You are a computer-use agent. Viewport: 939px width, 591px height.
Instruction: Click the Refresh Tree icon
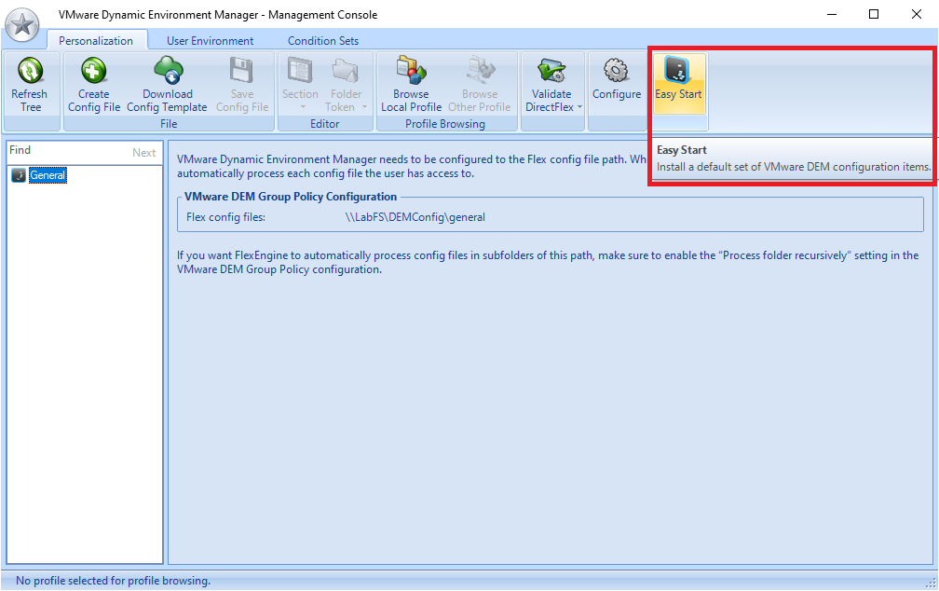click(30, 72)
